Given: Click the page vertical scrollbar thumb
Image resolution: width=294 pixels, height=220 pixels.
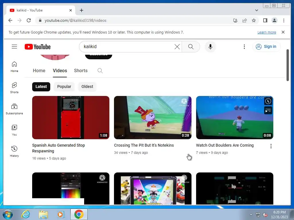Looking at the screenshot, I should (288, 65).
